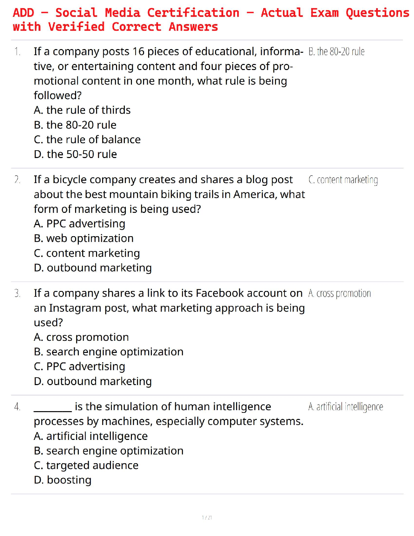Click the answer key 'B. the 80-20 rule'

[x=336, y=52]
